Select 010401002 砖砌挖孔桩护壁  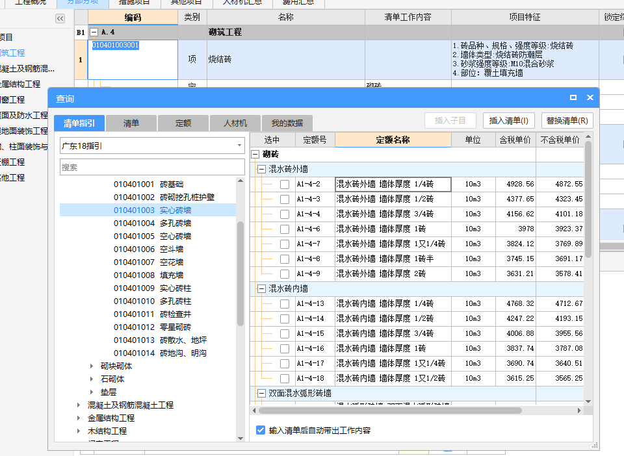pyautogui.click(x=164, y=197)
